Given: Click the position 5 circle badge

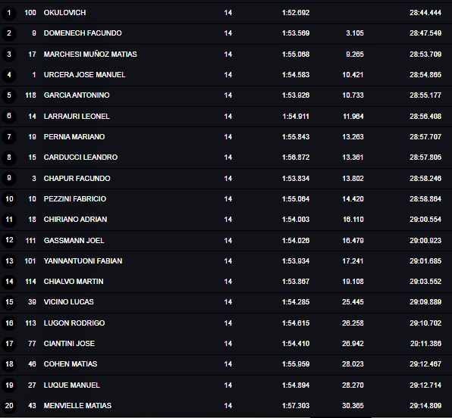Looking at the screenshot, I should [x=9, y=95].
